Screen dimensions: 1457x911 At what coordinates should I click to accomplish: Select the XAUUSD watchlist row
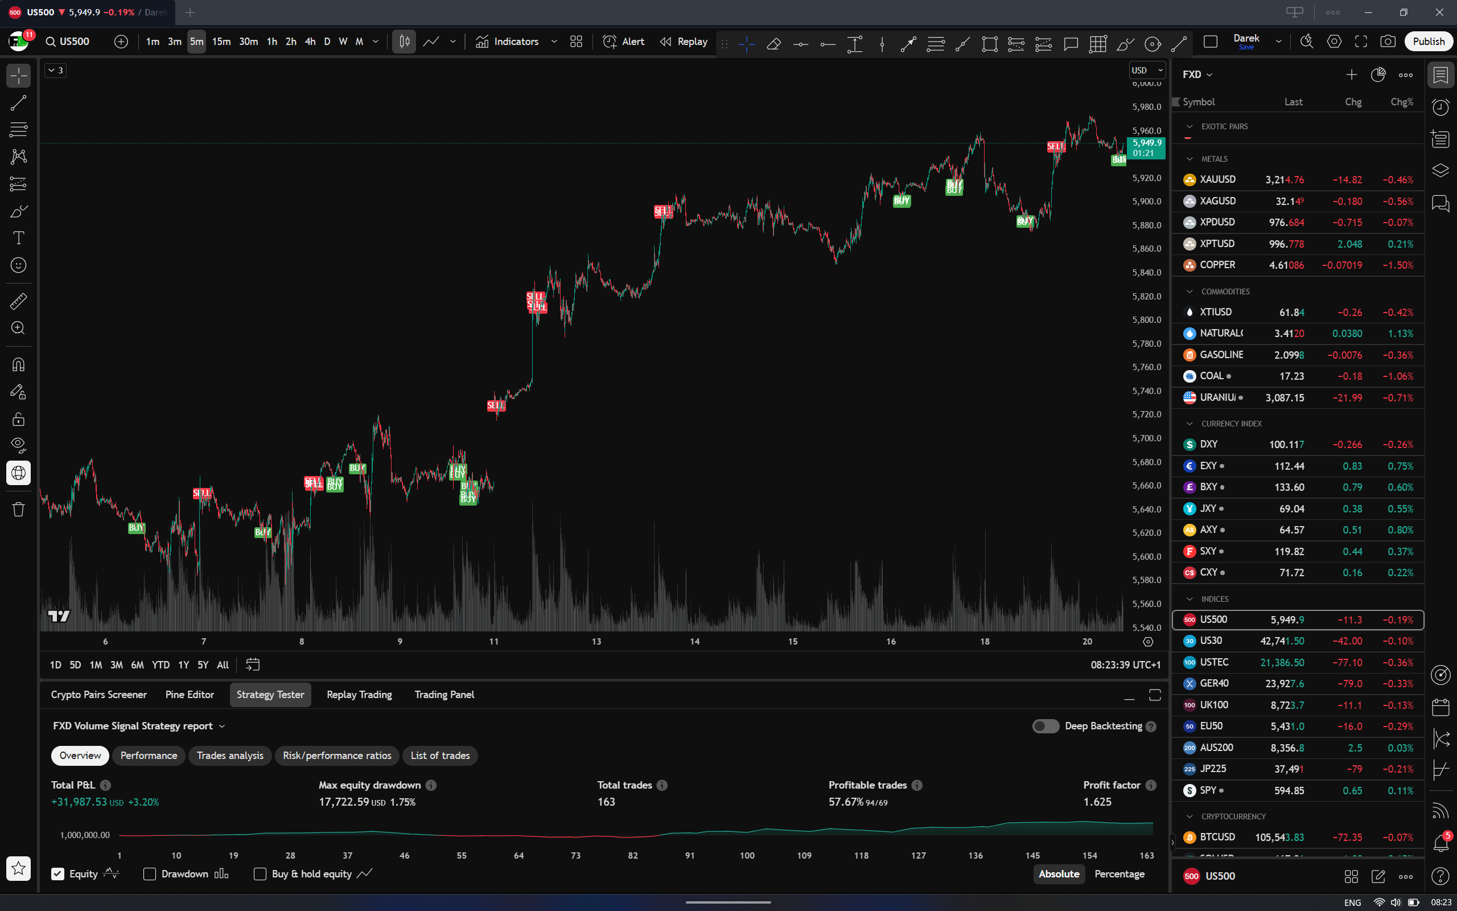(x=1298, y=179)
